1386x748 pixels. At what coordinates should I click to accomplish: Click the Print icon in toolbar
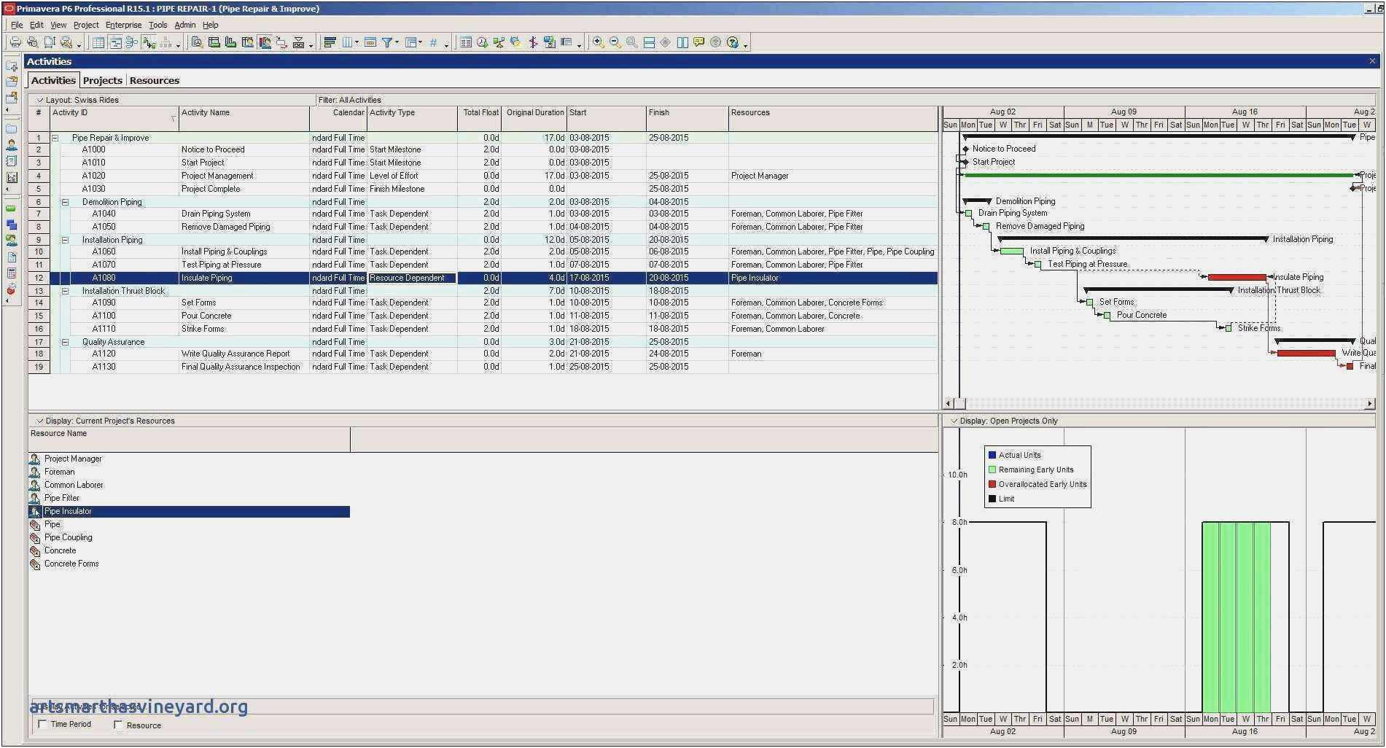[15, 43]
